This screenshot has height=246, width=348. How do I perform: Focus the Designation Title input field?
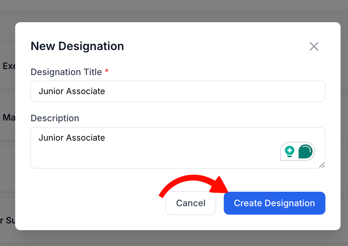click(x=212, y=91)
